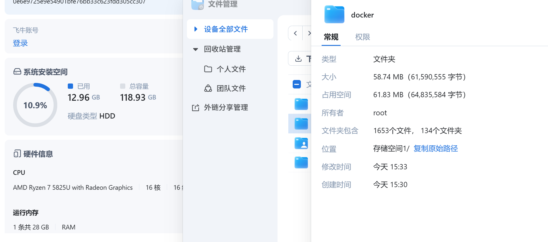548x242 pixels.
Task: Click the chip icon next to 硬件信息
Action: (17, 154)
